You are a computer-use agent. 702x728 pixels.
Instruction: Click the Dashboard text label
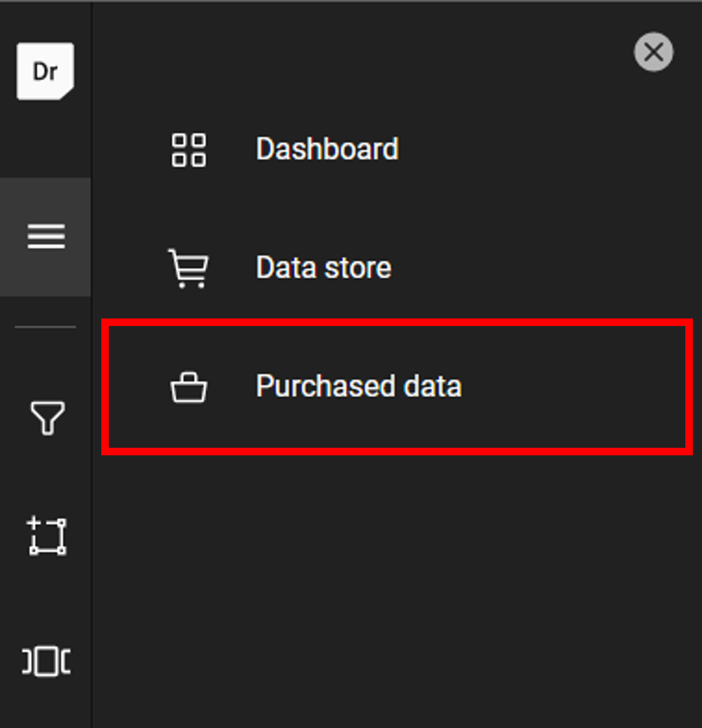click(327, 149)
